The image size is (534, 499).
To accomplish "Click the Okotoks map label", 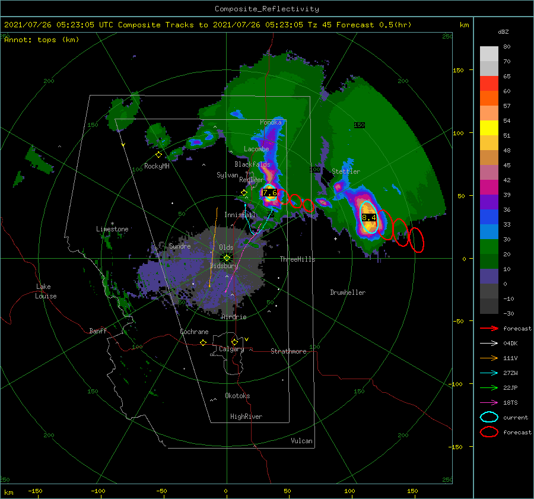I will point(237,395).
